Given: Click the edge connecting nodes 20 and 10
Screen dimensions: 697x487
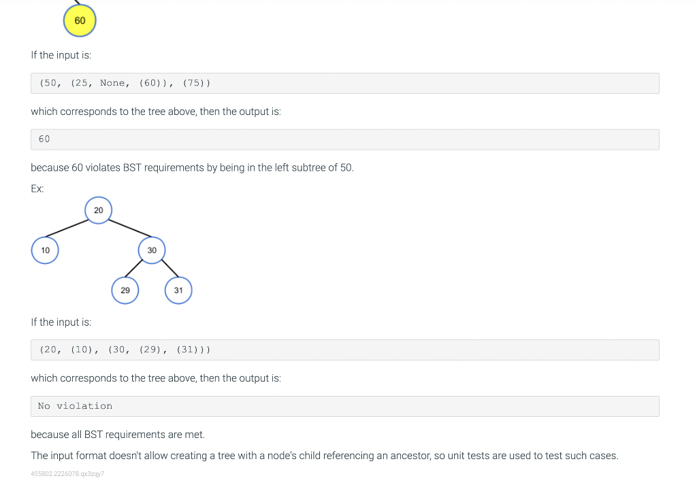Looking at the screenshot, I should [x=67, y=228].
